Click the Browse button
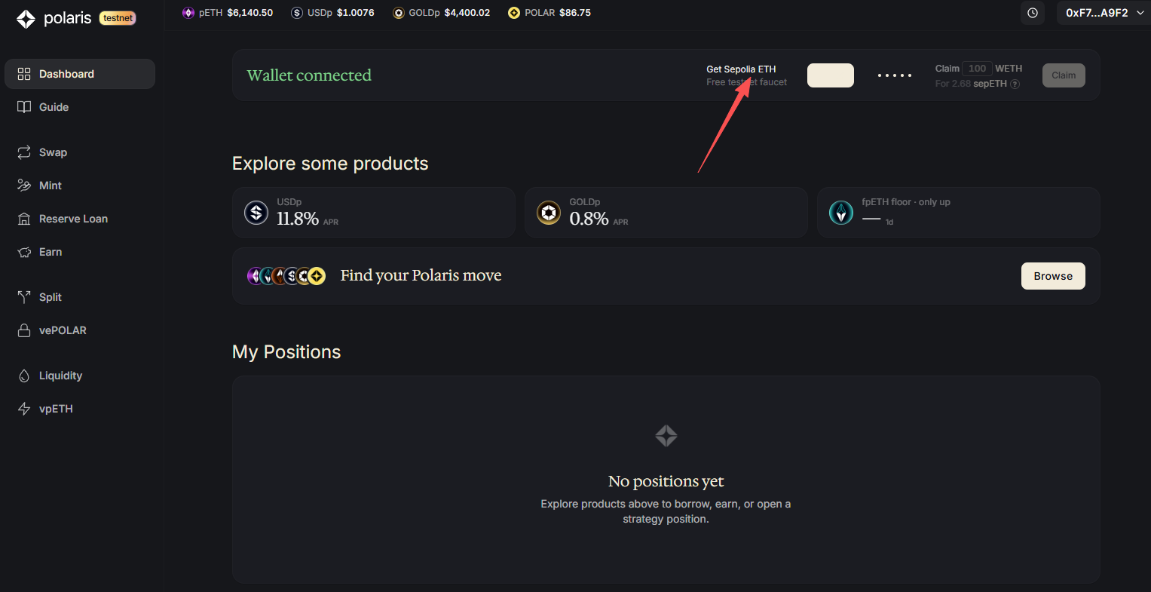 1053,276
